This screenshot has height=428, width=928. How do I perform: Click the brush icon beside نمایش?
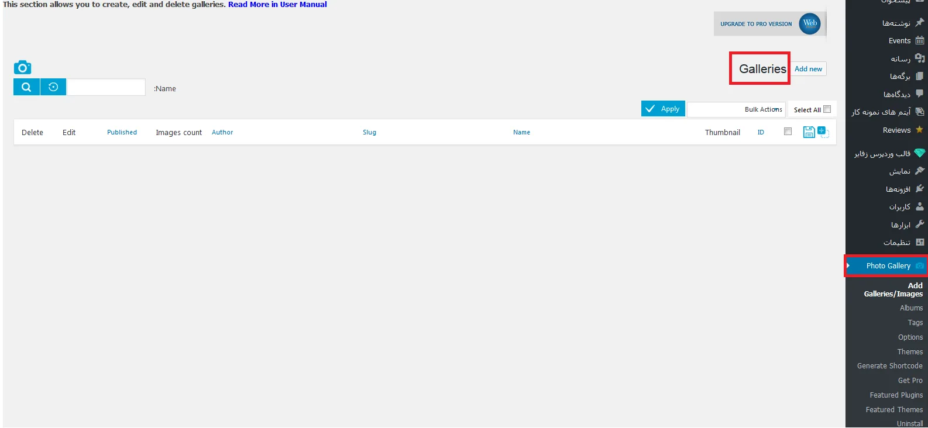(x=920, y=171)
